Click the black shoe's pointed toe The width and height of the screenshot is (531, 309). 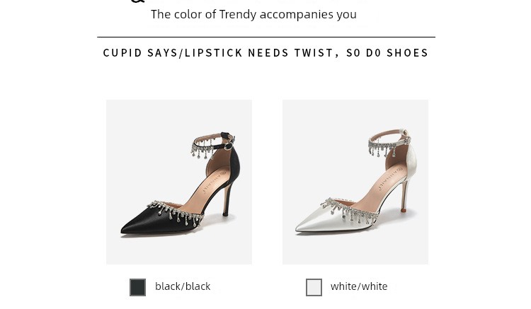coord(130,227)
